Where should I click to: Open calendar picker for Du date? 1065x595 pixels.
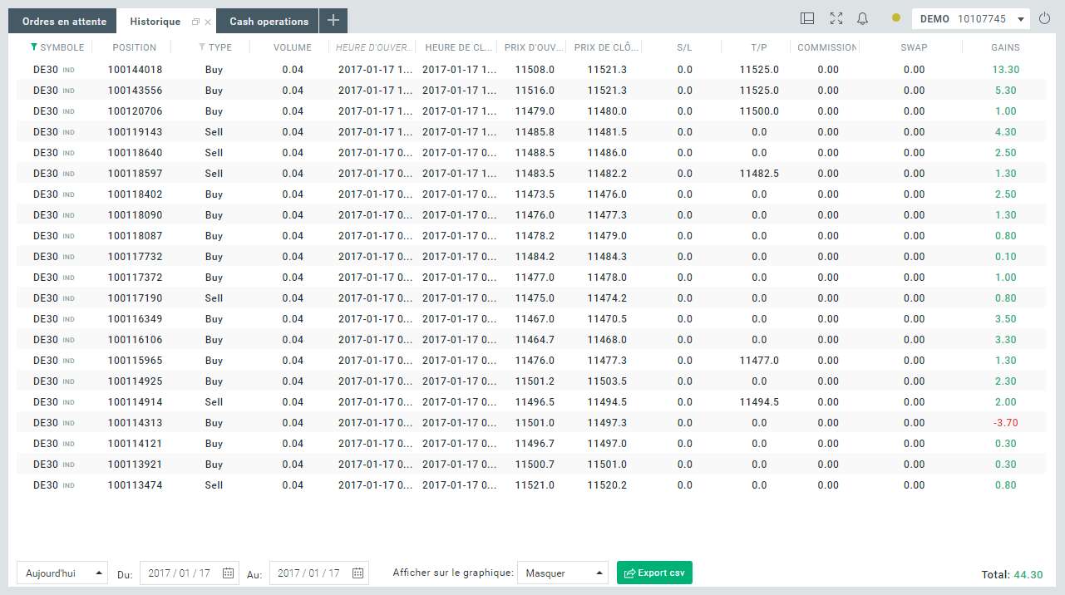point(228,573)
